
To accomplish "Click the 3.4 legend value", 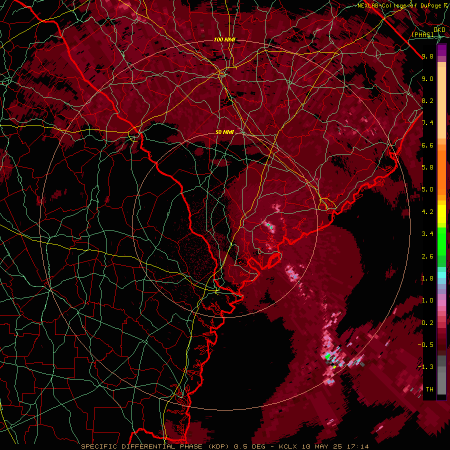I will pos(427,234).
